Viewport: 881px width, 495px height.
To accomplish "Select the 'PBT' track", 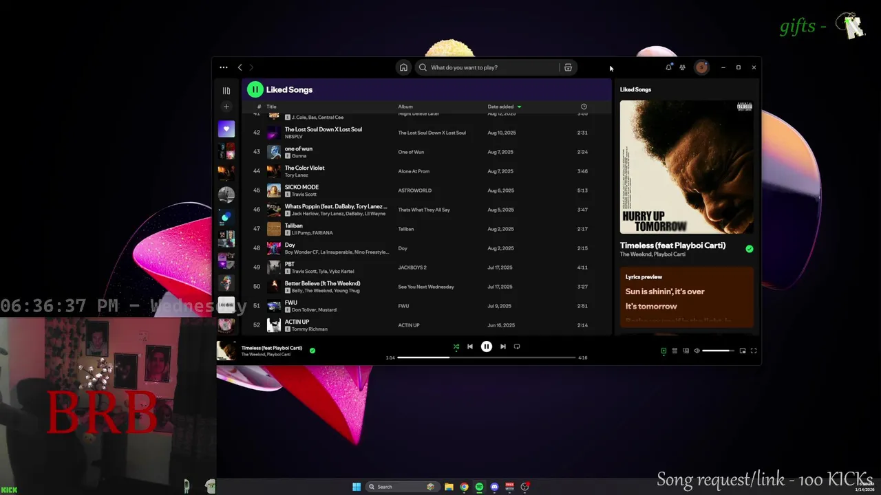I will [x=289, y=264].
